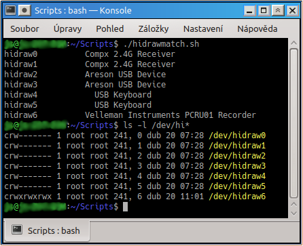
Task: Click the terminal icon on the bash tab
Action: 17,230
